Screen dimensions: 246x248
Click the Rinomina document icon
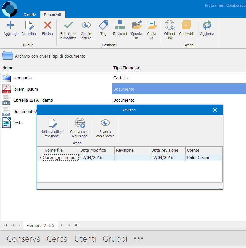(x=29, y=25)
